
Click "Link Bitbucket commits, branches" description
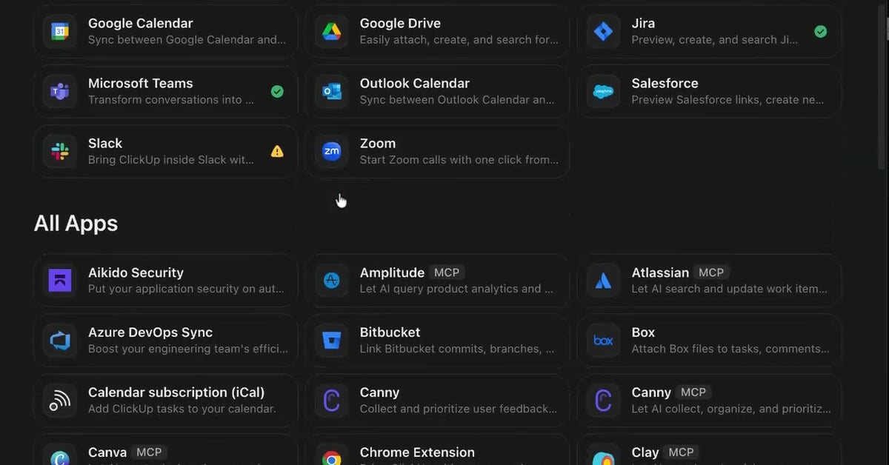(x=457, y=349)
